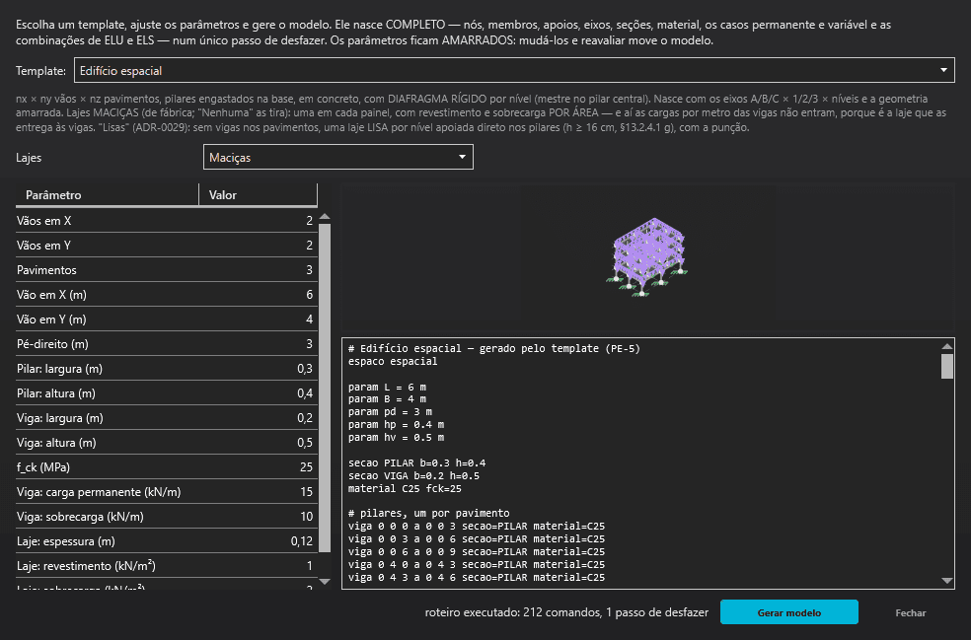This screenshot has width=971, height=640.
Task: Click script line 'param hp = 0.4 m'
Action: [397, 425]
